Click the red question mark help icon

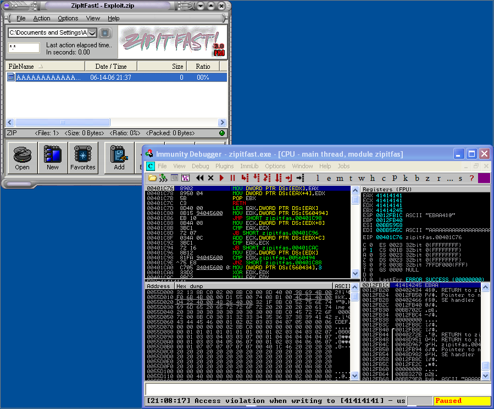[x=471, y=178]
